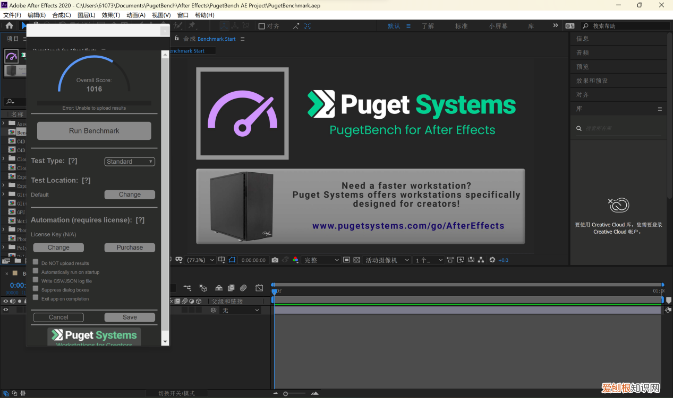673x398 pixels.
Task: Click the Purchase license button
Action: [130, 247]
